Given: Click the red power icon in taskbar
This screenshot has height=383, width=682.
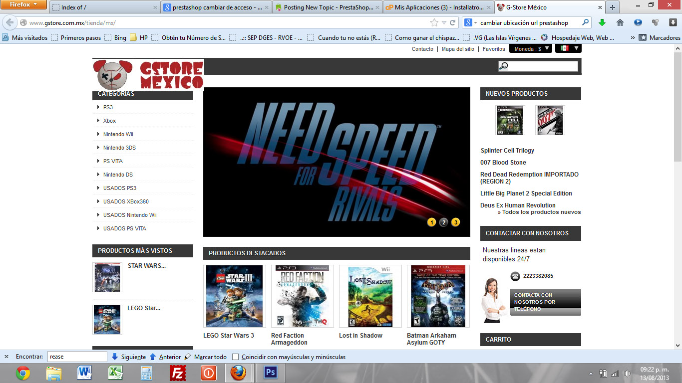Looking at the screenshot, I should (x=208, y=373).
